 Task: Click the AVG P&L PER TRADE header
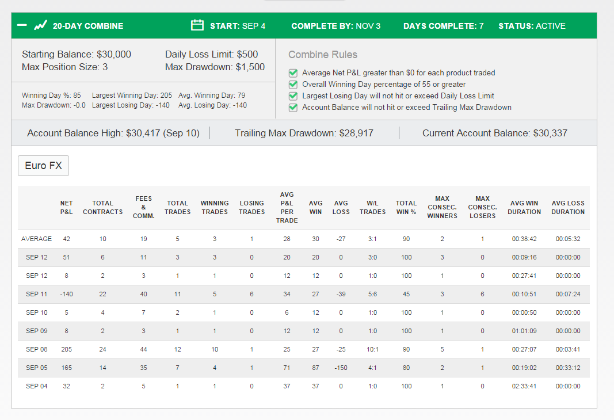point(287,208)
